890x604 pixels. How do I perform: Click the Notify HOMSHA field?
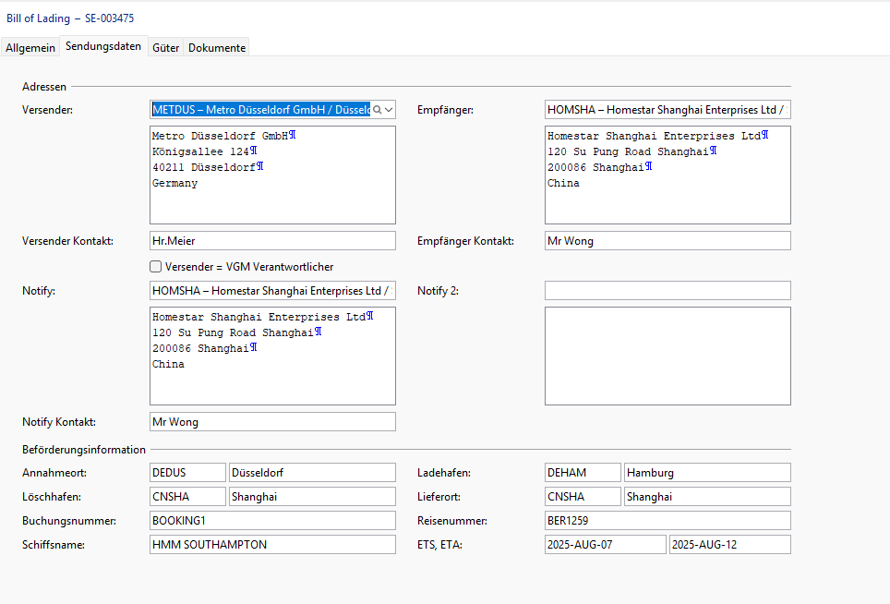pos(272,291)
